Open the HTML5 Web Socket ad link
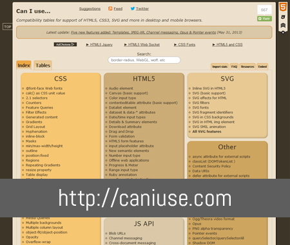Screen dimensions: 290x245 coord(142,44)
